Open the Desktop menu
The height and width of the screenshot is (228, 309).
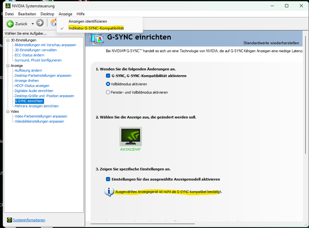click(x=47, y=14)
